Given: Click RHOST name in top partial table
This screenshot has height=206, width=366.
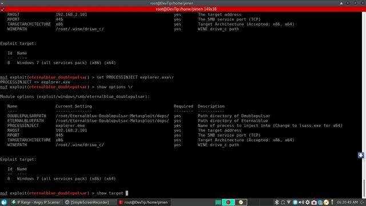Looking at the screenshot, I should [x=13, y=14].
